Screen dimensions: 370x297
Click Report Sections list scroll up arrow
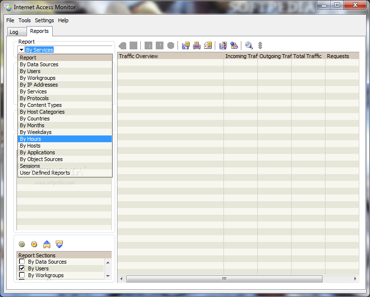108,263
